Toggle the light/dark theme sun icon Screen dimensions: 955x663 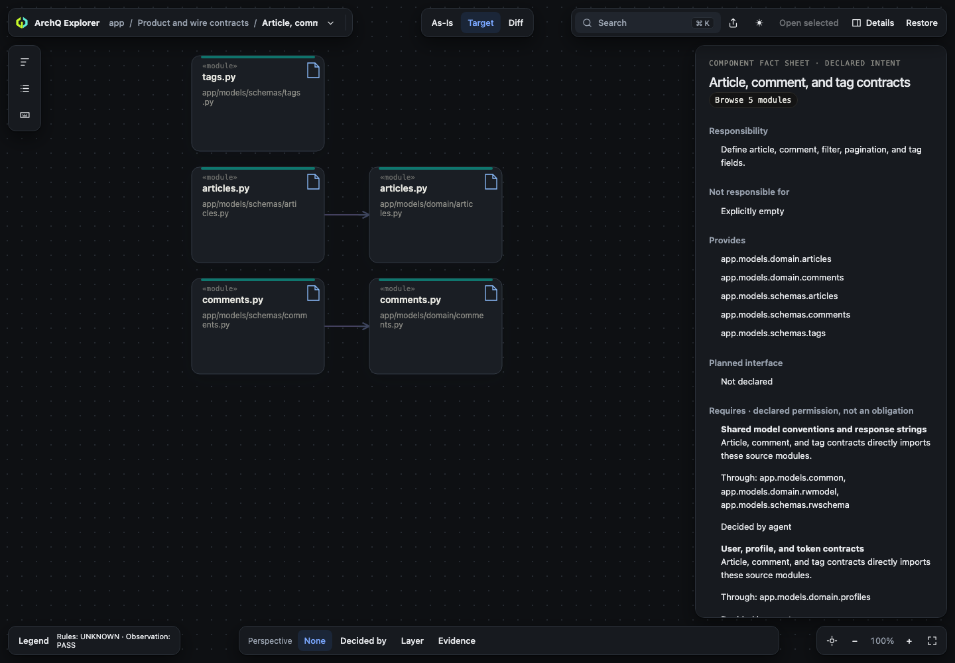click(x=759, y=23)
